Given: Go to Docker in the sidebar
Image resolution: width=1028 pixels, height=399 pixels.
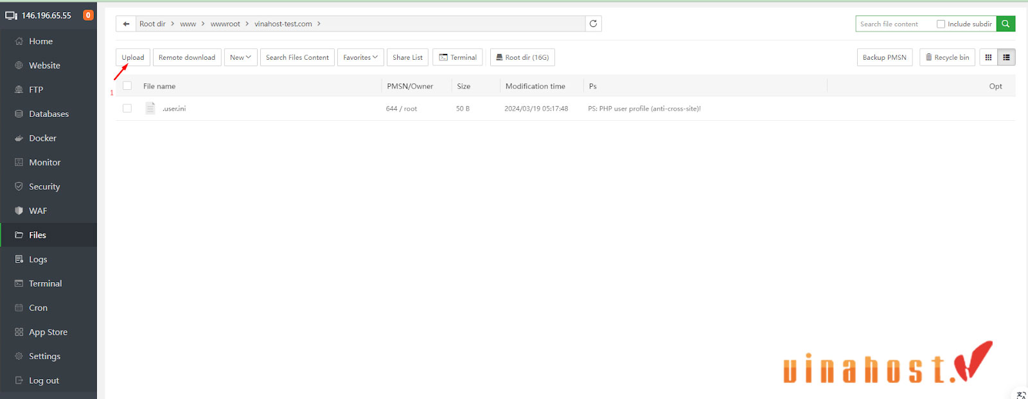Looking at the screenshot, I should 42,138.
